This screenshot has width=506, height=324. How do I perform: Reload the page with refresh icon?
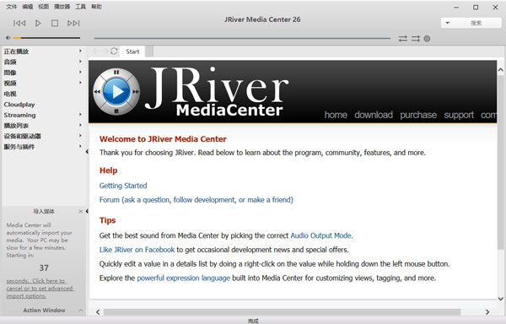[x=114, y=51]
